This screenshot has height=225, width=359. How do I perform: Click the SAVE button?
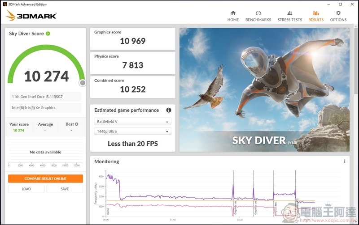tap(65, 189)
